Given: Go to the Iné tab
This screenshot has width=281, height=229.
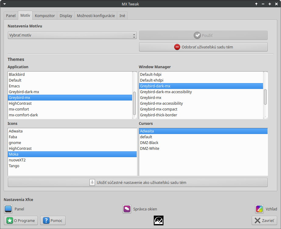Looking at the screenshot, I should click(122, 16).
